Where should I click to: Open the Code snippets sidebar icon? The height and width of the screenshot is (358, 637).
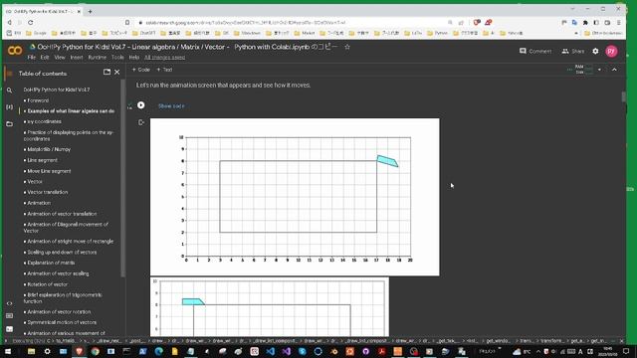pyautogui.click(x=9, y=303)
